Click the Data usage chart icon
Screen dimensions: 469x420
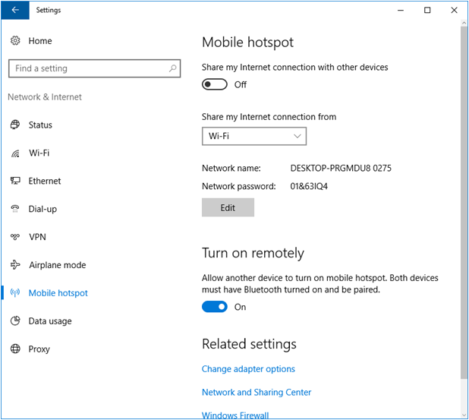[x=15, y=321]
